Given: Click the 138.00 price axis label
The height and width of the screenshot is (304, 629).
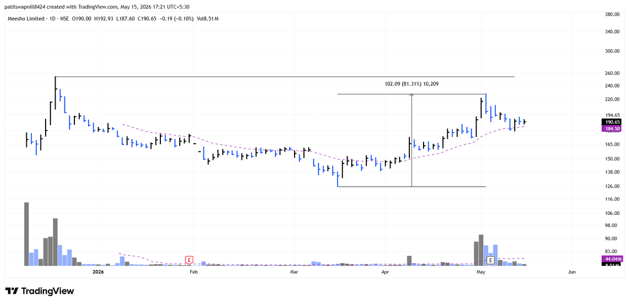Looking at the screenshot, I should point(612,172).
